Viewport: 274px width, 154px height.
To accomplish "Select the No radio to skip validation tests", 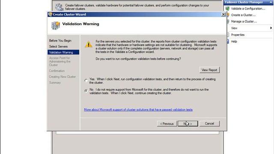I will tap(86, 91).
